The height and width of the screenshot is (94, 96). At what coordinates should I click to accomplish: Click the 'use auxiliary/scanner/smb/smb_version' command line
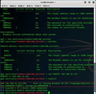[26, 39]
